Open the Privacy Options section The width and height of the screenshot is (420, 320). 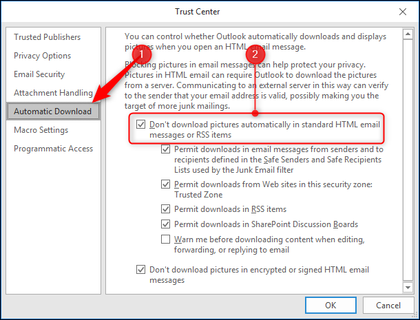point(42,56)
